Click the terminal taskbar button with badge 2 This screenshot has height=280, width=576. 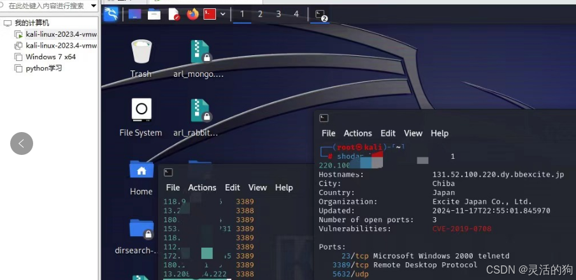coord(320,15)
